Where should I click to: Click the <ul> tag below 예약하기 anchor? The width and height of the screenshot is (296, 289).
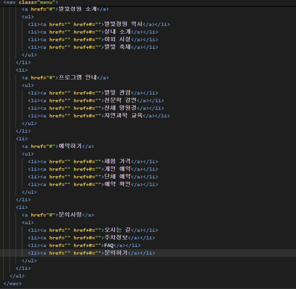coord(28,154)
